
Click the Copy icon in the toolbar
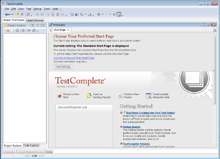[53, 14]
